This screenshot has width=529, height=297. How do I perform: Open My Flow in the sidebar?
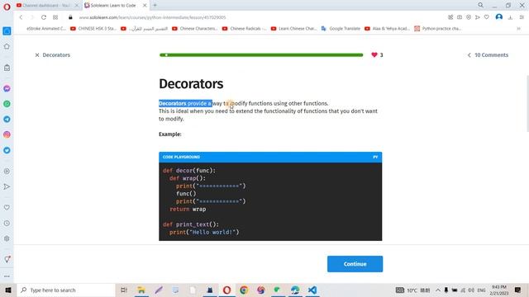pos(7,186)
